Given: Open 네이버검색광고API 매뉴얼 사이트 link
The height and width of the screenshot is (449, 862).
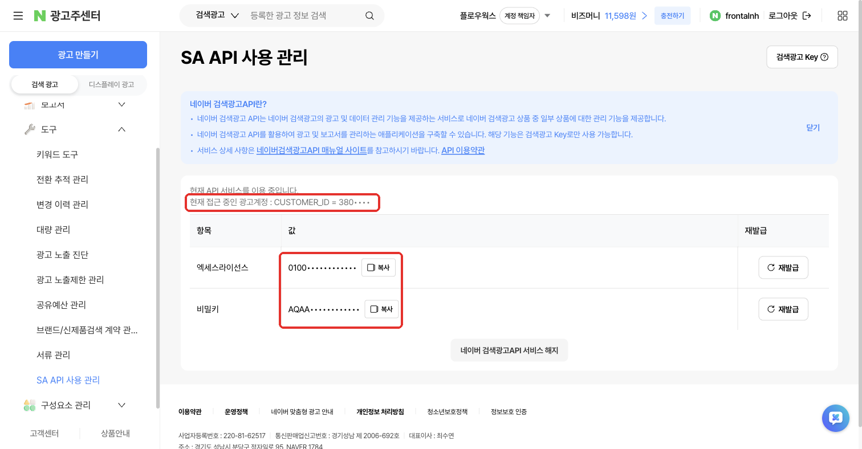Looking at the screenshot, I should point(312,150).
